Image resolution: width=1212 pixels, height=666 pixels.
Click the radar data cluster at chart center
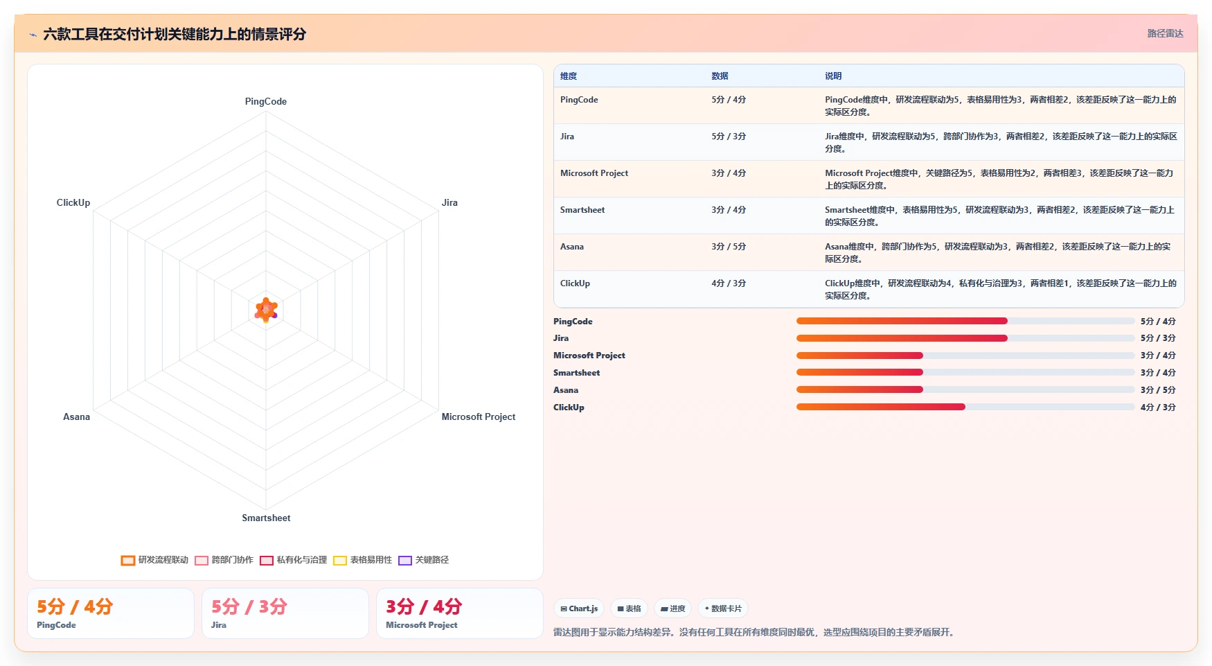(x=266, y=310)
